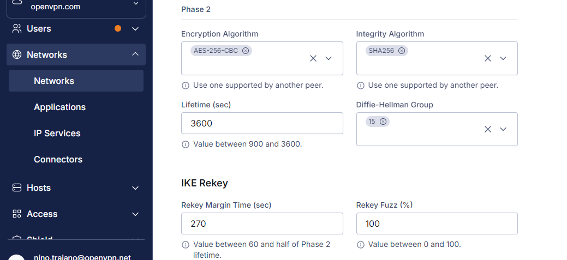Click the Rekey Fuzz (%) input field
The image size is (567, 260).
click(437, 223)
